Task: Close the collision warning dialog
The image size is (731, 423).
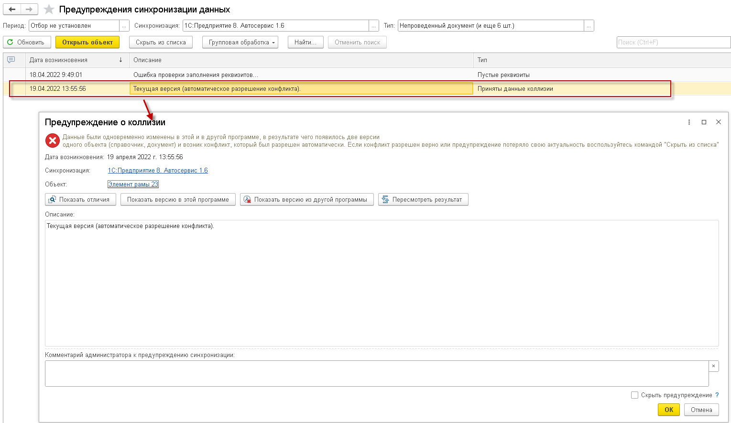Action: [x=718, y=122]
